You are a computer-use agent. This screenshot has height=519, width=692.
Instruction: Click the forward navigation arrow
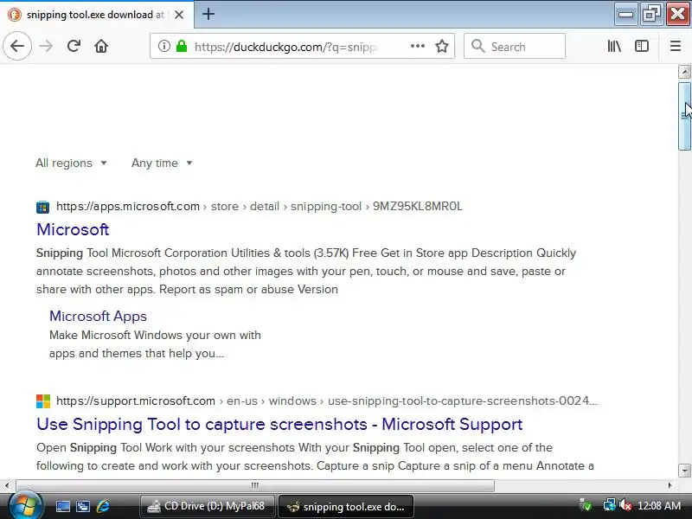46,46
